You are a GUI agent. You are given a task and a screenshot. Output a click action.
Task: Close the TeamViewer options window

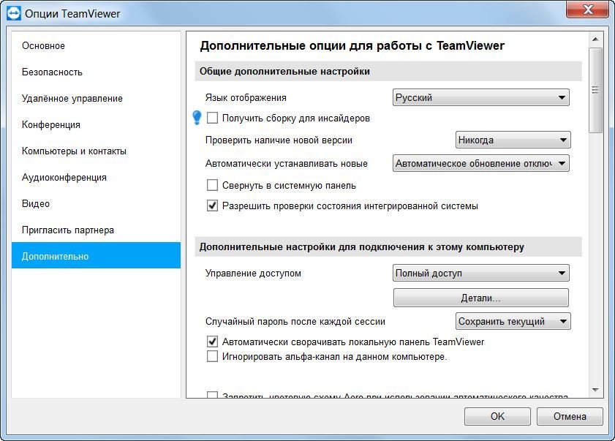coord(589,10)
